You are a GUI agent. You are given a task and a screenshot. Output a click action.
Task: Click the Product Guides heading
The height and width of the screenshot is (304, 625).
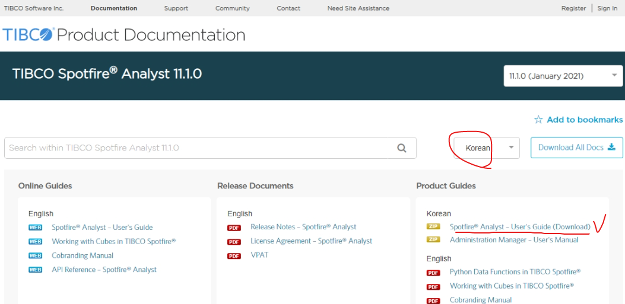(x=446, y=186)
